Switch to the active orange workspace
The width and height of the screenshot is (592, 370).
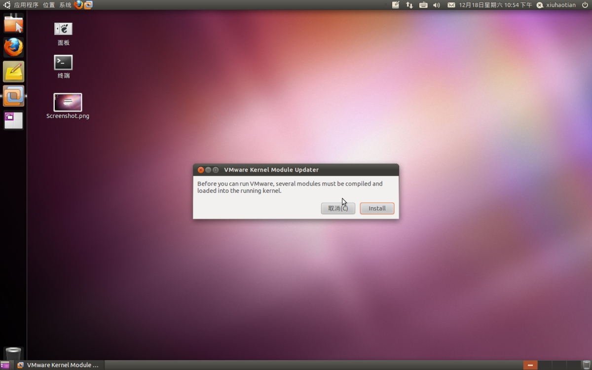pyautogui.click(x=530, y=365)
